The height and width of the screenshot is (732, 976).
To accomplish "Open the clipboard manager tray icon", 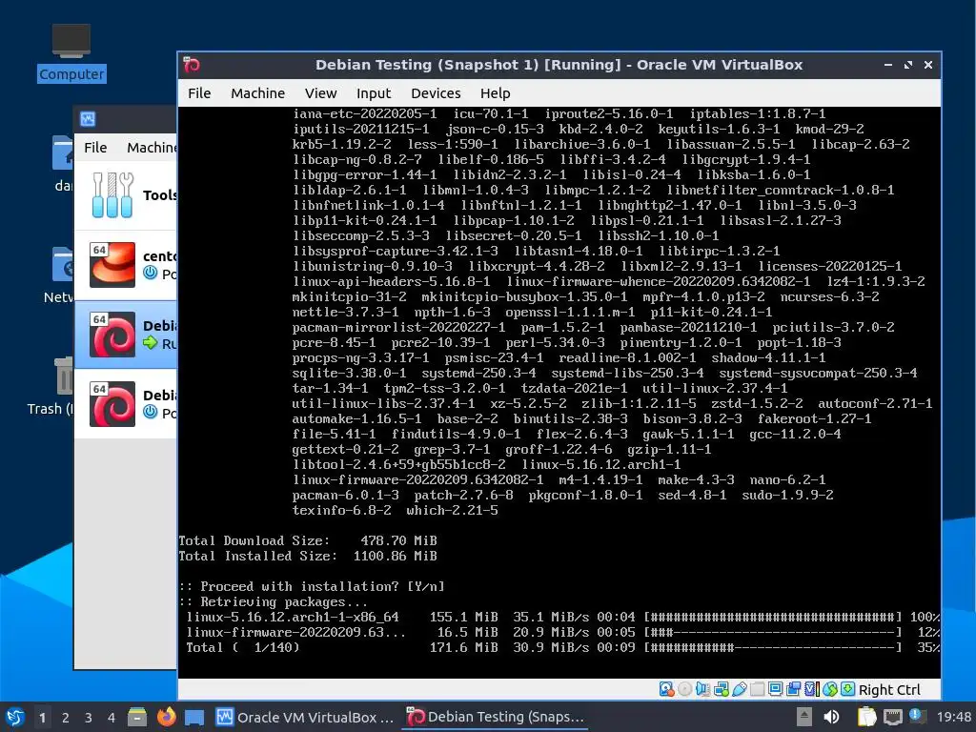I will click(x=866, y=717).
